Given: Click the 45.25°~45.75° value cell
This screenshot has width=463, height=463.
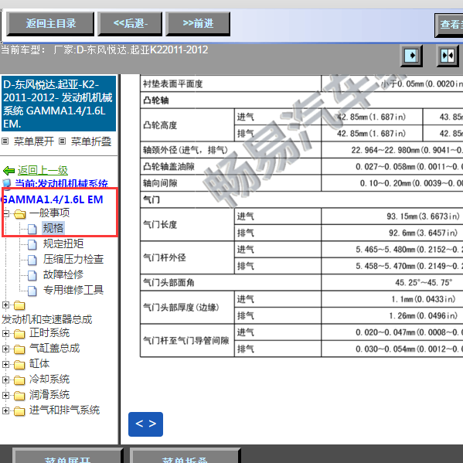Looking at the screenshot, I should (x=393, y=283).
